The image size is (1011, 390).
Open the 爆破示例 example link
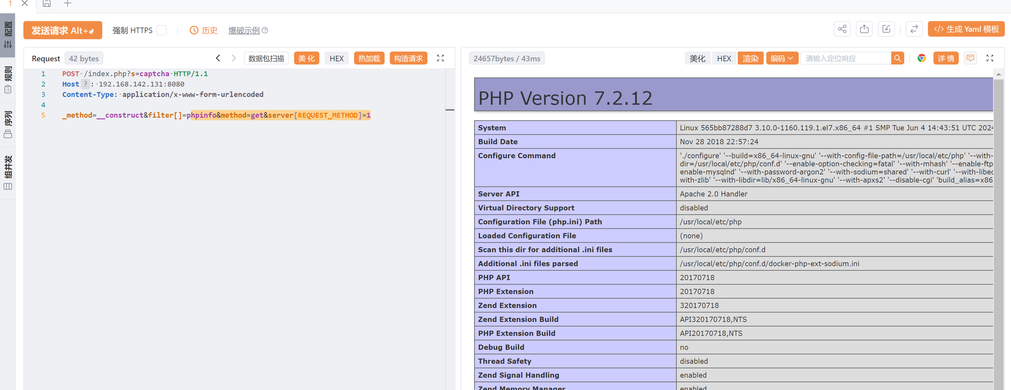(x=244, y=30)
